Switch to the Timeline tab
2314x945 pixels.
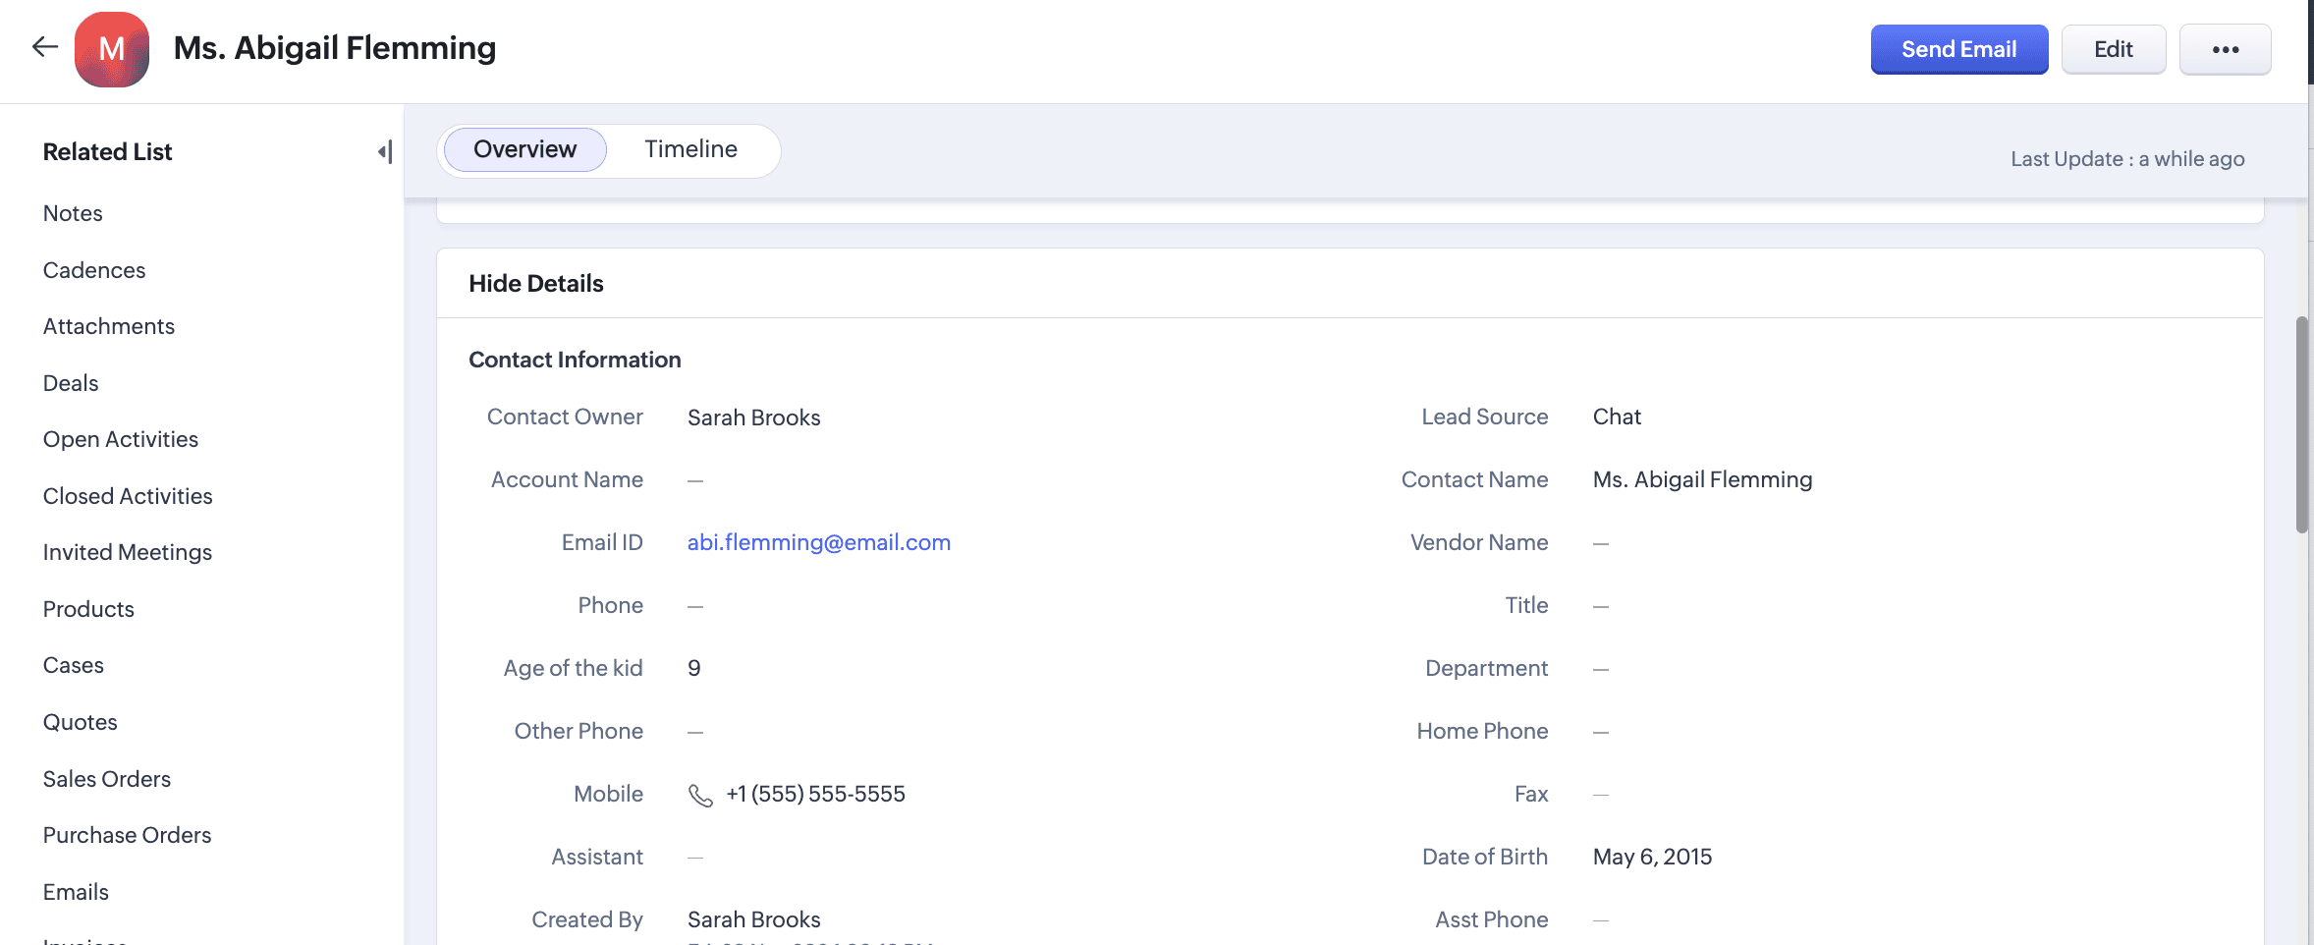tap(690, 149)
